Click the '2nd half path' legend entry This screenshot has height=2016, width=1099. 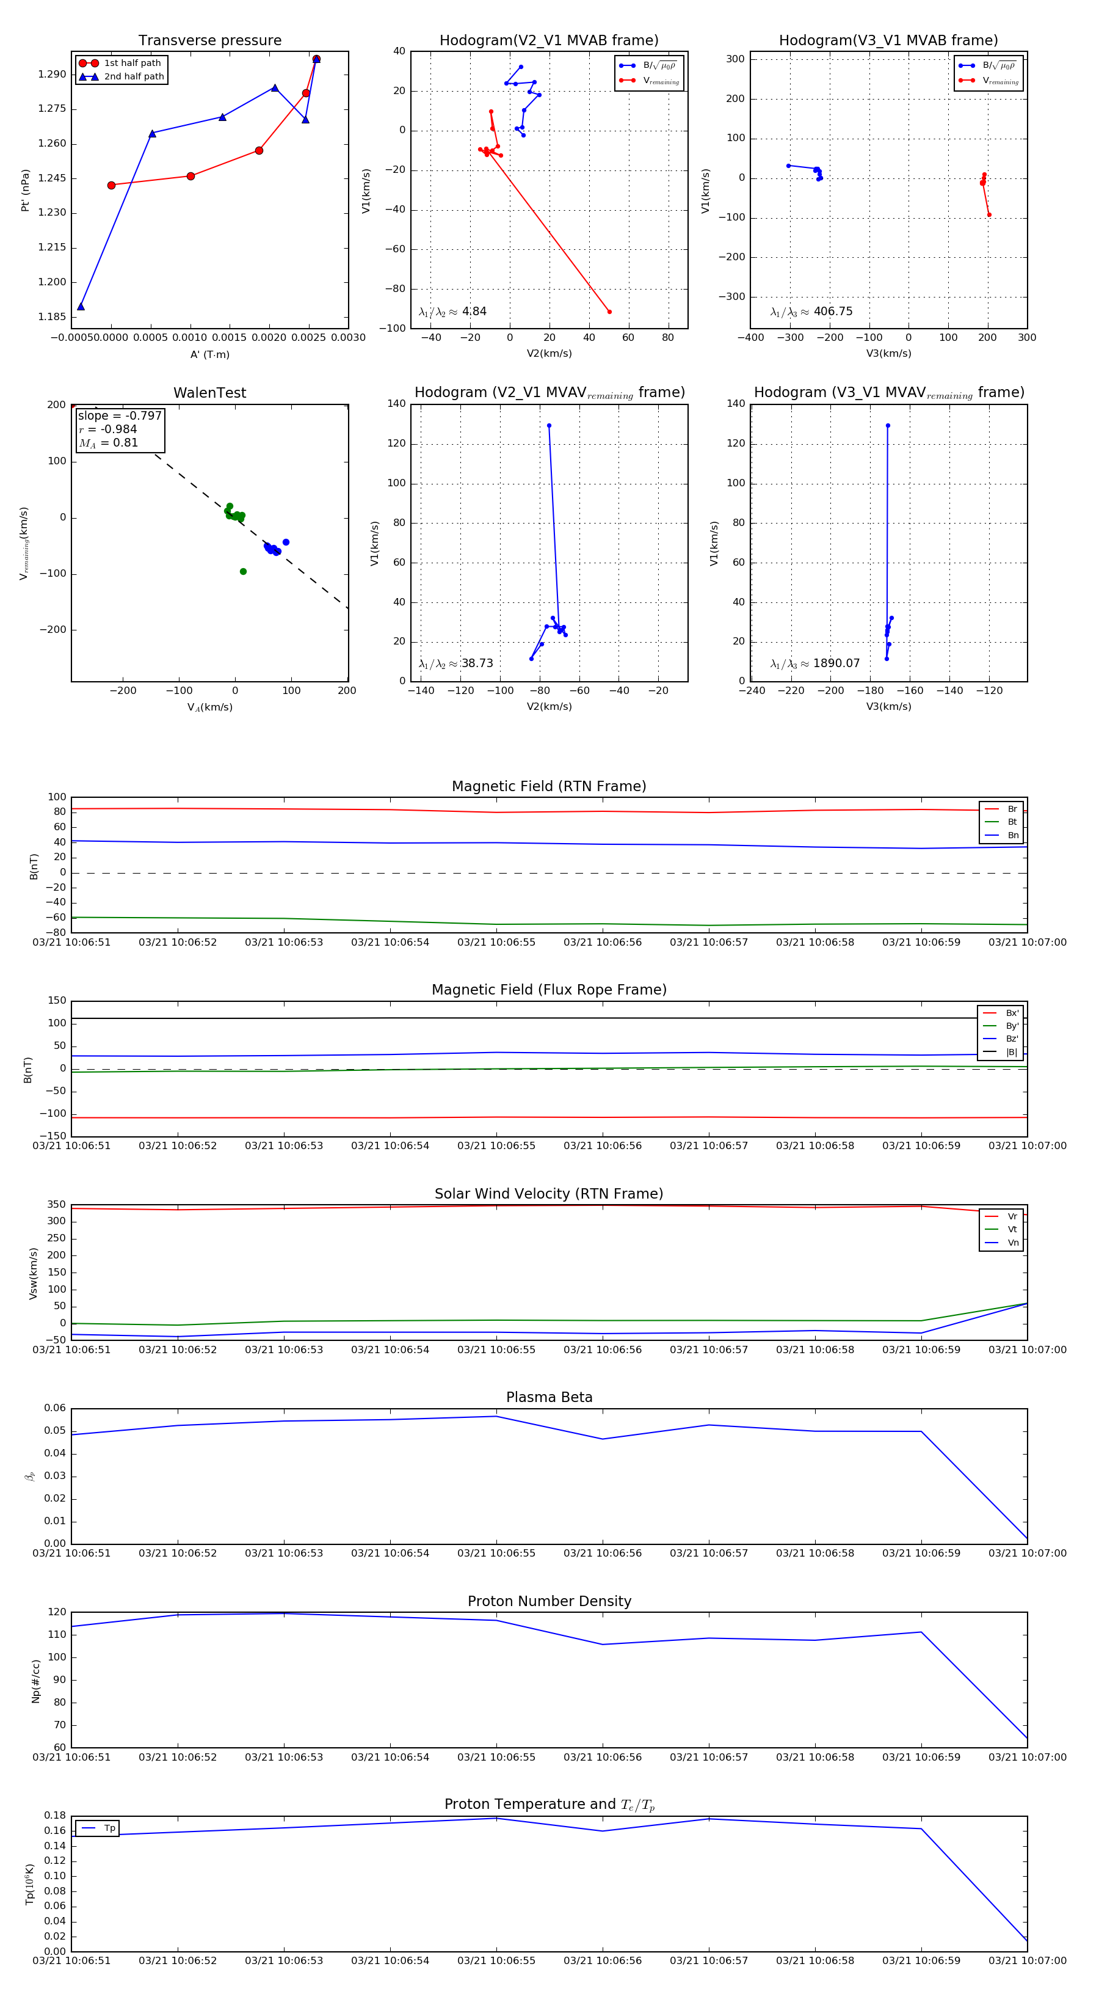pyautogui.click(x=122, y=77)
